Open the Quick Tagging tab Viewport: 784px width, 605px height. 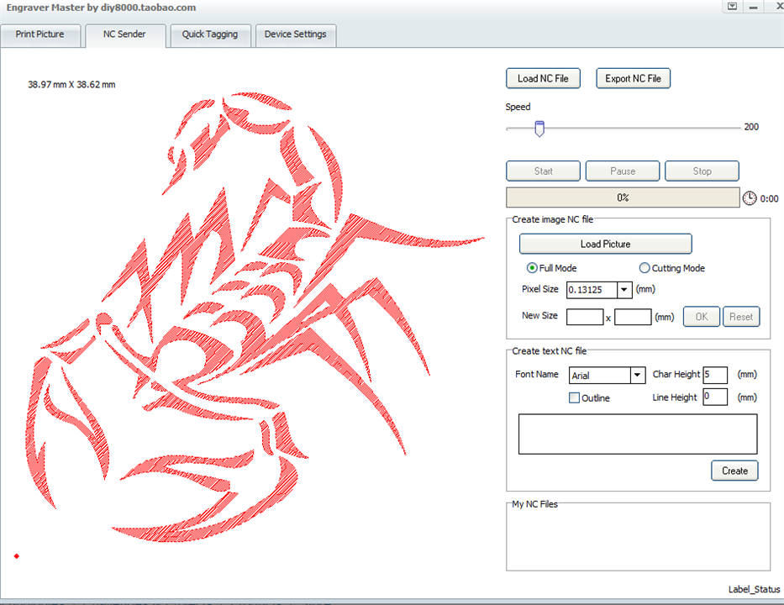point(210,34)
